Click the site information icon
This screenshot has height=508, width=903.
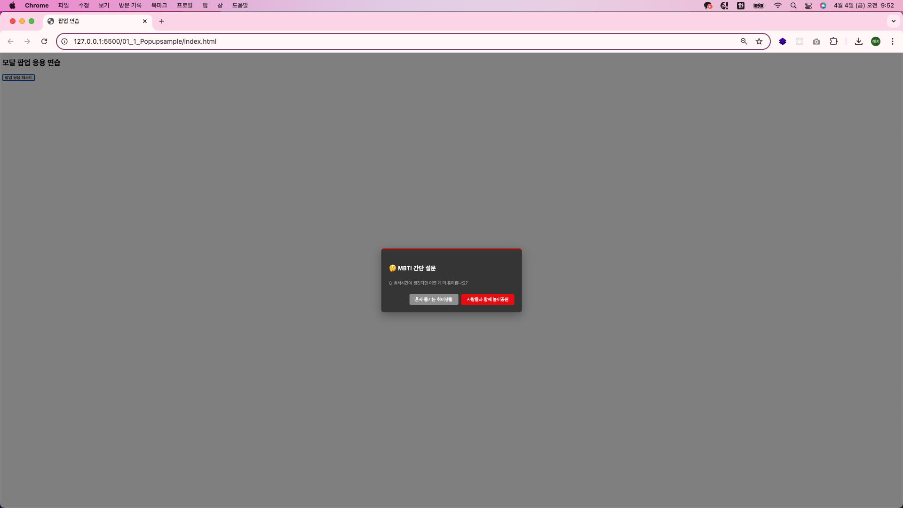[64, 41]
